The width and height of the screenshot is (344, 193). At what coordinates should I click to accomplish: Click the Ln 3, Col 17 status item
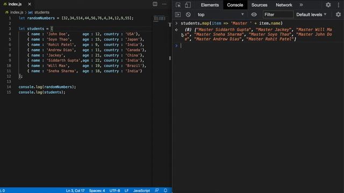pos(75,191)
